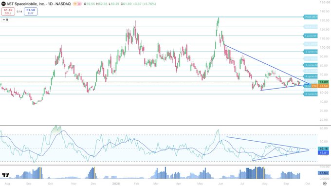Click the 6 cycles level label
331x186 pixels.
[311, 94]
